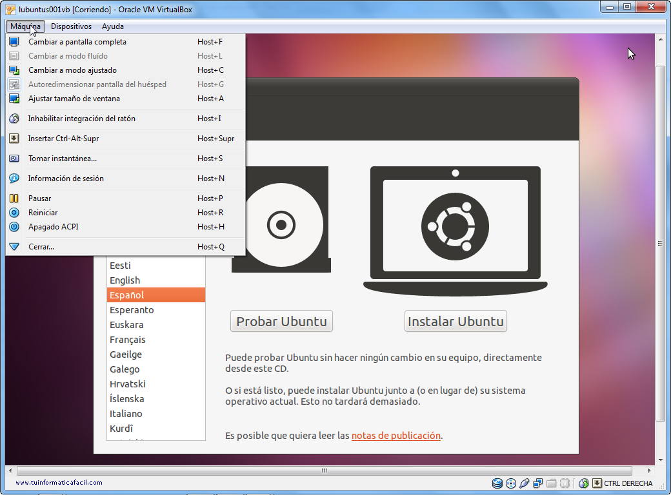
Task: Click the VirtualBox title bar app icon
Action: pos(10,10)
